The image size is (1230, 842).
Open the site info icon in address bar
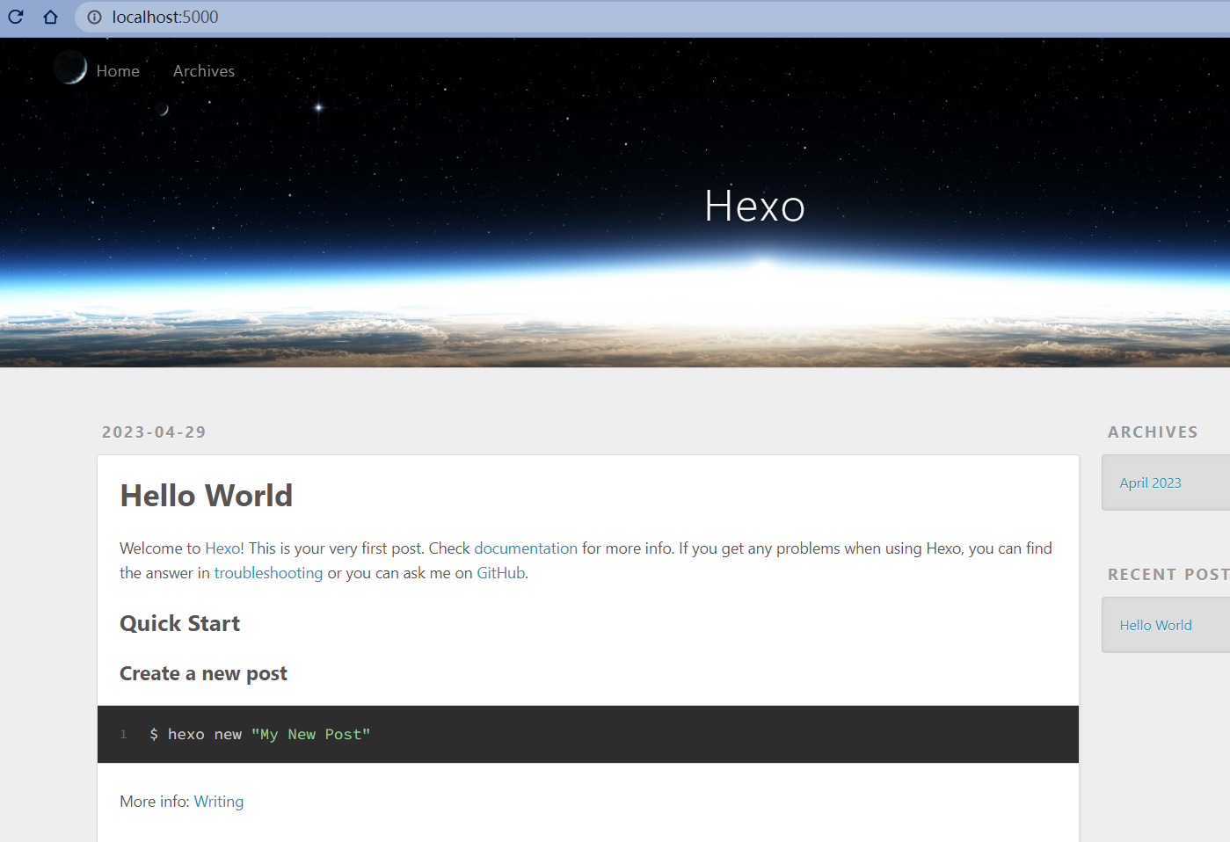click(94, 17)
